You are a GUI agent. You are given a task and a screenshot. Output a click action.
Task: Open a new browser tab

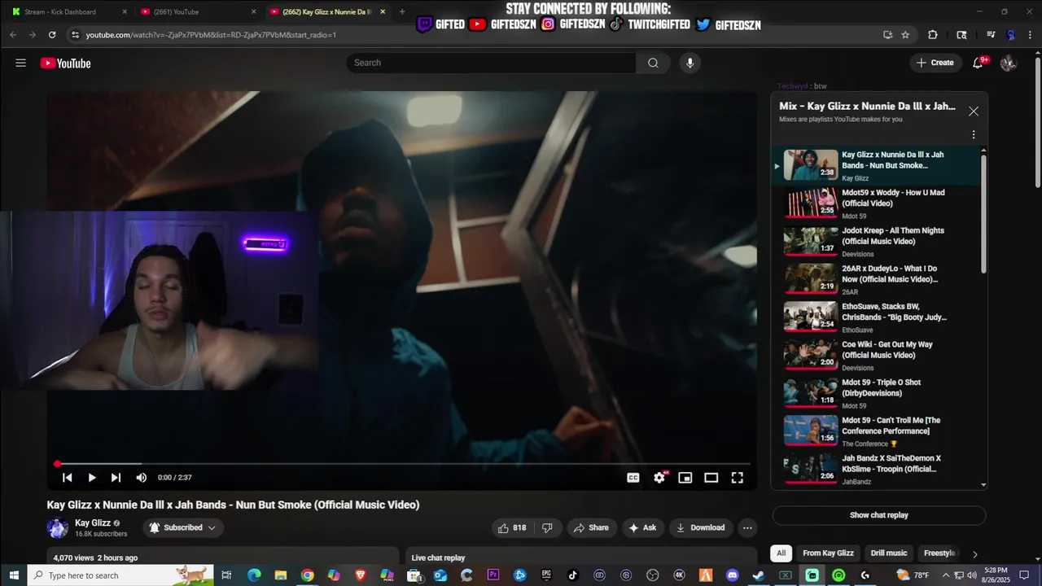click(401, 11)
